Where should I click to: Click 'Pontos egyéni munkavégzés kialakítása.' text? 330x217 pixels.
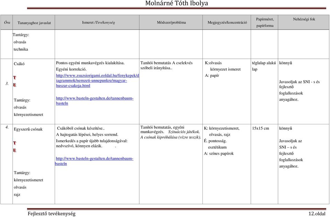[90, 63]
